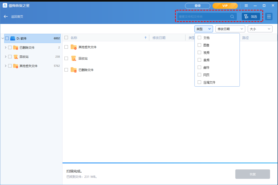Image resolution: width=278 pixels, height=185 pixels.
Task: Check the 已删除文件 tree checkbox
Action: point(10,47)
